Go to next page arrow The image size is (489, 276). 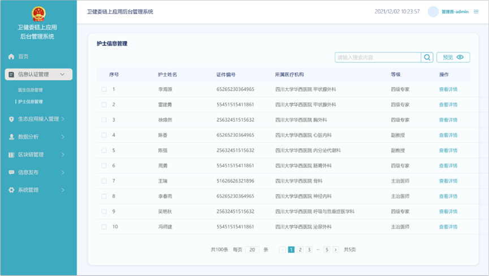(x=336, y=249)
